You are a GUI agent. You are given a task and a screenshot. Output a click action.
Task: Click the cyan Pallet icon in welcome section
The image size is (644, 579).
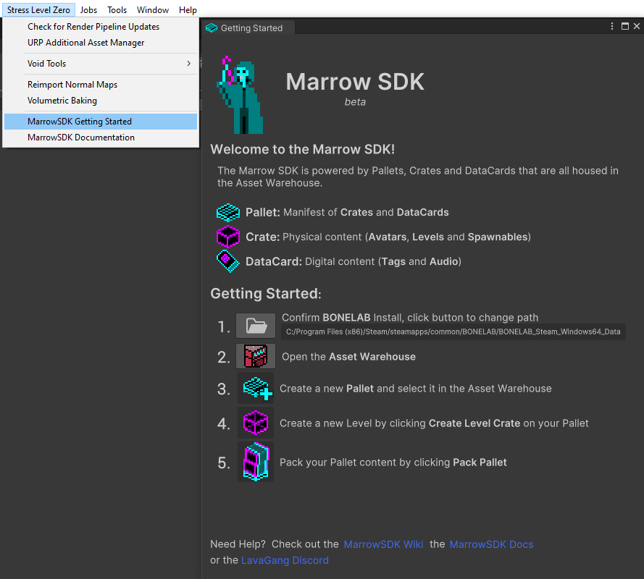point(228,213)
